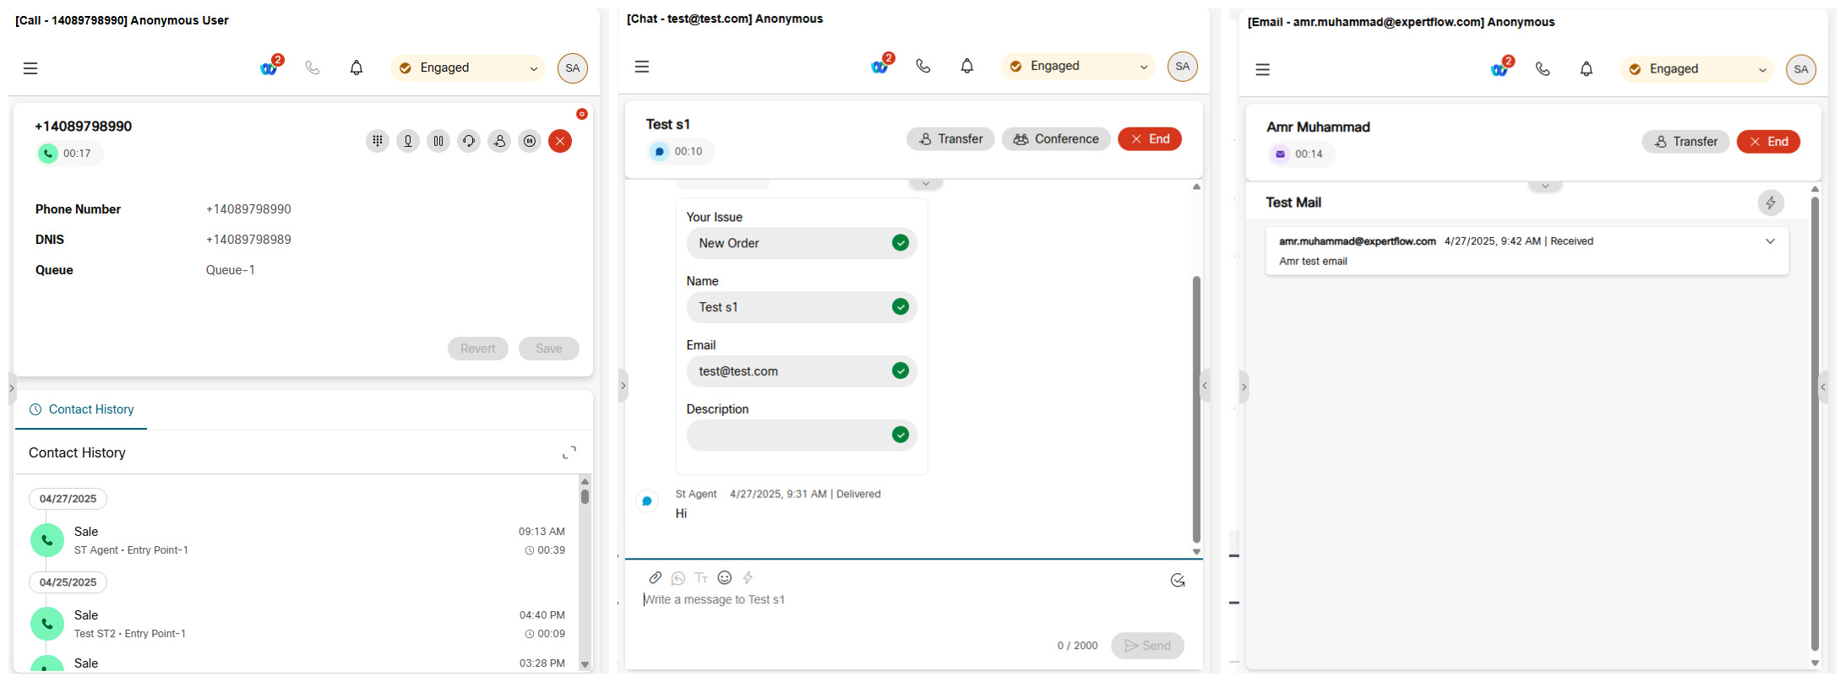Open the 09:13 AM Sale history entry
The height and width of the screenshot is (682, 1845).
click(x=297, y=540)
